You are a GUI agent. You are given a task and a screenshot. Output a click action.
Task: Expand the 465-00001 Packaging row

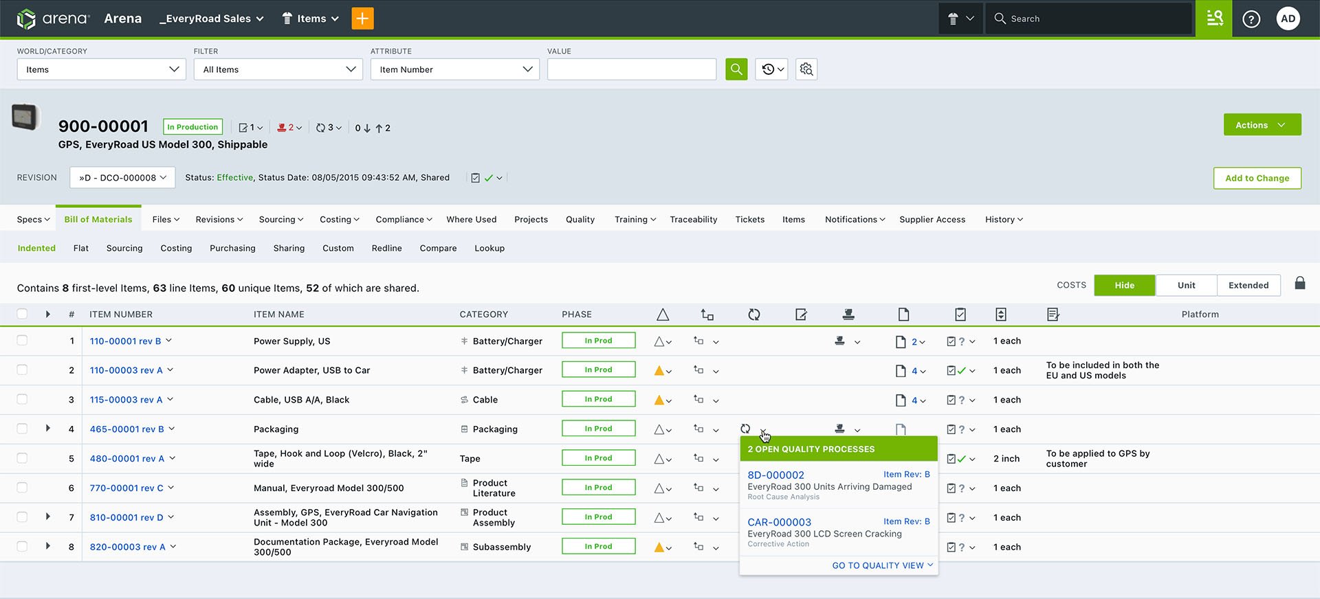48,428
